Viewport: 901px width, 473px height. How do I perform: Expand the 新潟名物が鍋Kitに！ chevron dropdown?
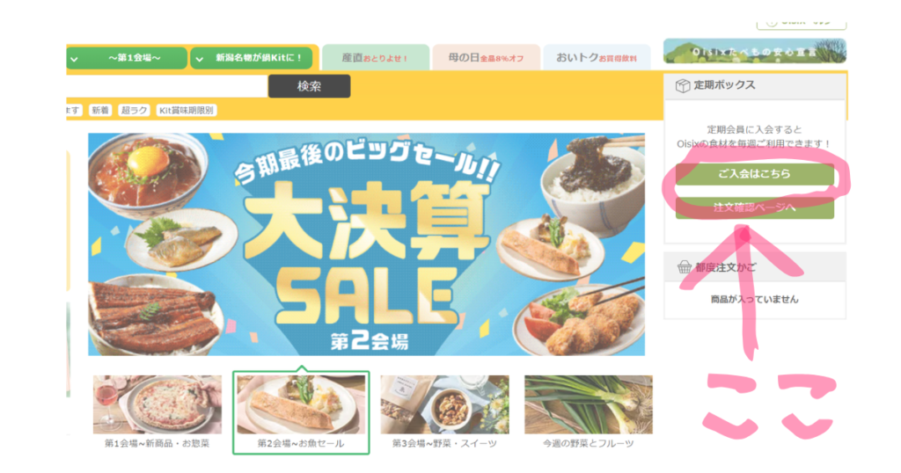tap(200, 59)
